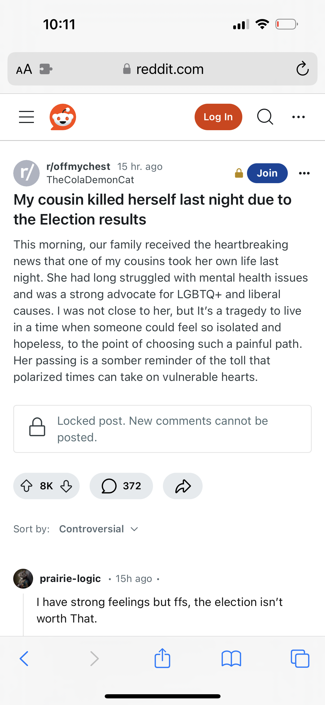
Task: Open Reddit search magnifier icon
Action: tap(265, 117)
